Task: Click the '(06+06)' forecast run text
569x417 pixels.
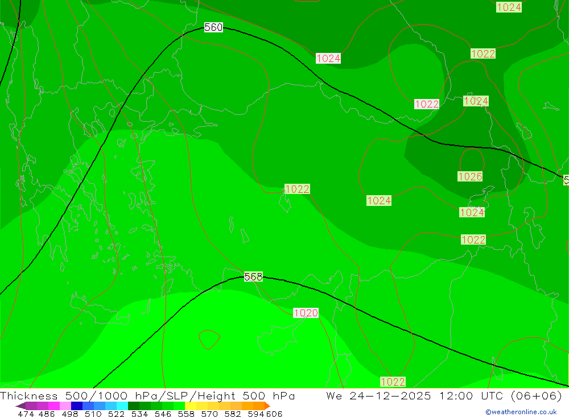Action: (537, 395)
